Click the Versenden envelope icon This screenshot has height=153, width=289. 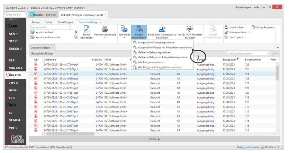pyautogui.click(x=124, y=29)
